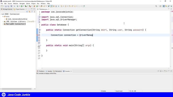Click the Save All toolbar icon
This screenshot has width=173, height=97.
[8, 6]
